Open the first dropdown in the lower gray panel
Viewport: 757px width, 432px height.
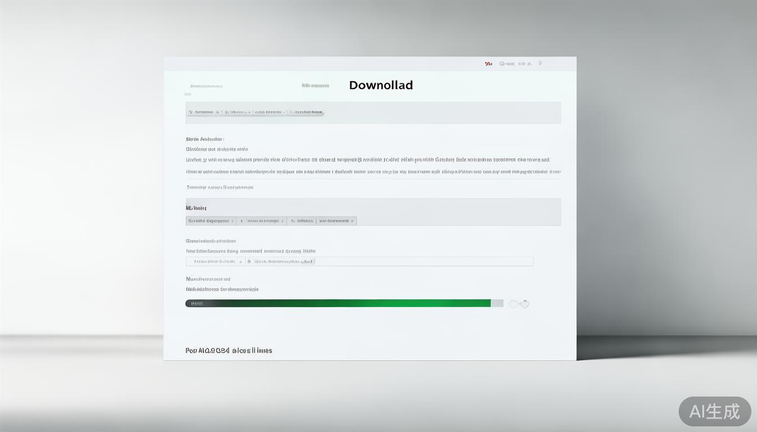pyautogui.click(x=211, y=221)
